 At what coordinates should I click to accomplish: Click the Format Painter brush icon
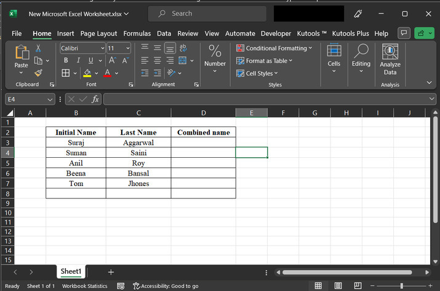[x=38, y=73]
